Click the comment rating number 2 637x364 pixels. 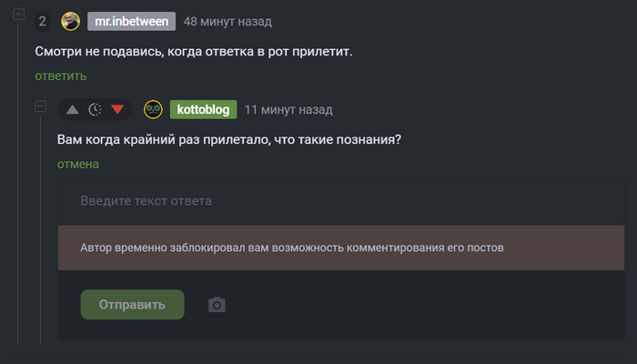pos(43,21)
